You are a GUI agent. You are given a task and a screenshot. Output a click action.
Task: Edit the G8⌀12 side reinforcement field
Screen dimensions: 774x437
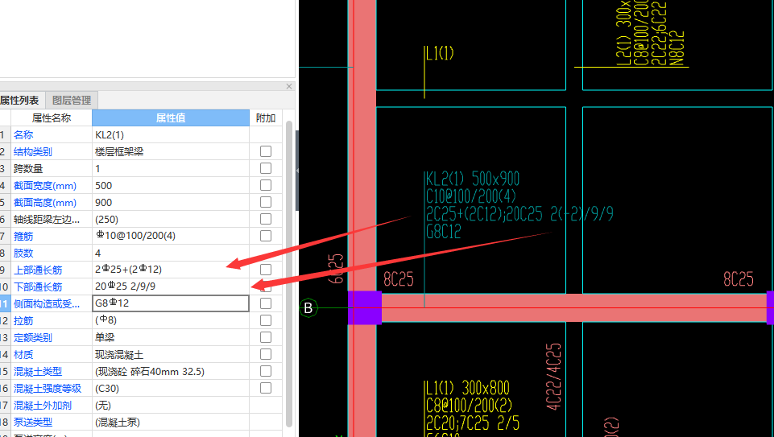click(171, 303)
